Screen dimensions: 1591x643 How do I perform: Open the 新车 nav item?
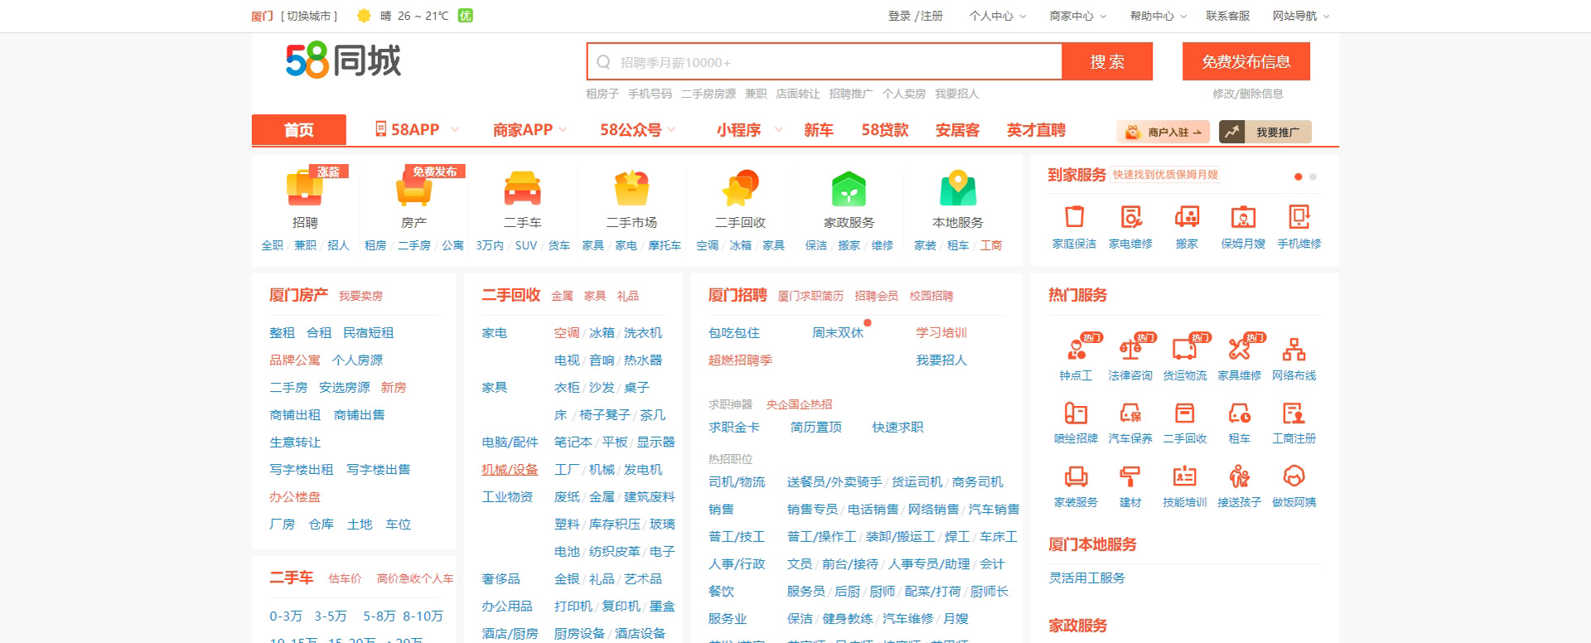[819, 129]
